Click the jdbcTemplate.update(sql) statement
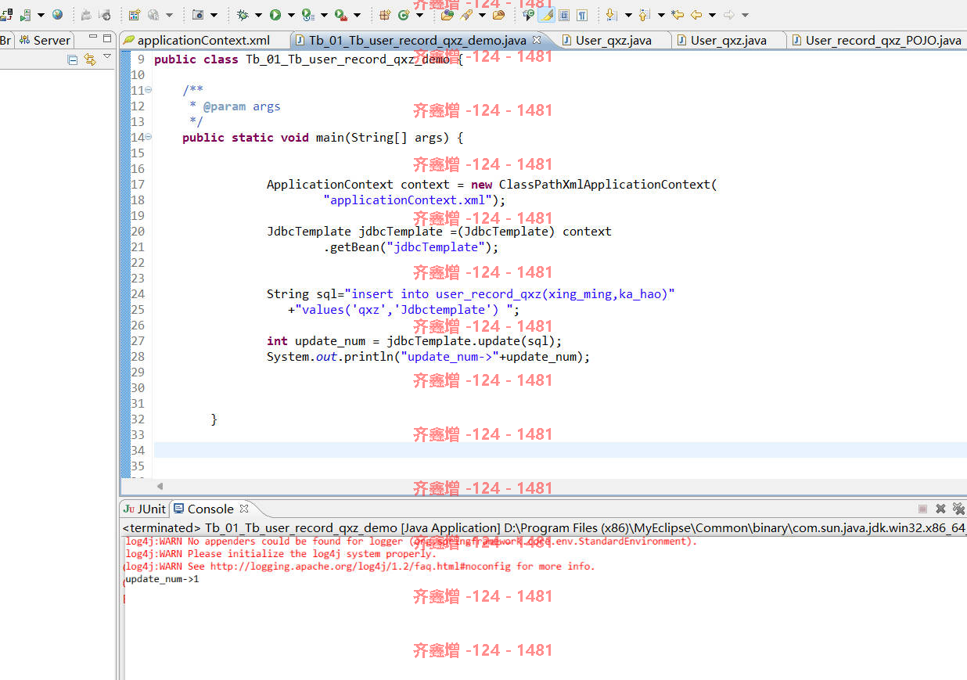Viewport: 967px width, 680px height. point(474,341)
